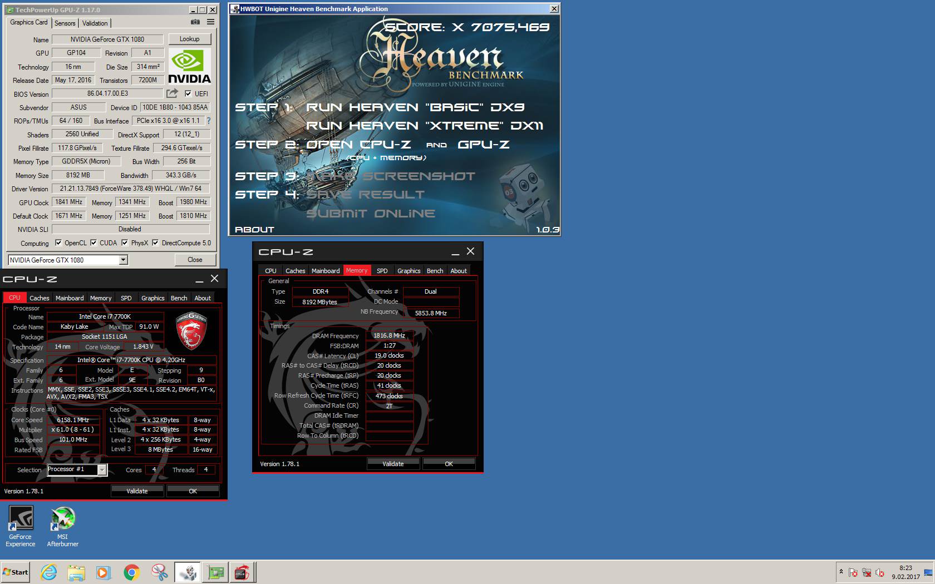Image resolution: width=935 pixels, height=584 pixels.
Task: Toggle the PhysX checkbox
Action: click(x=125, y=242)
